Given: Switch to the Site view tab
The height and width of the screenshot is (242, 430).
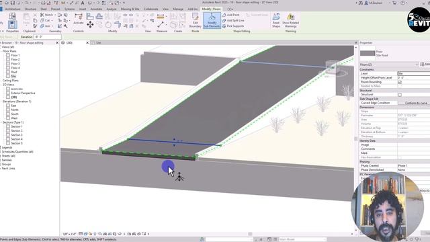Looking at the screenshot, I should [x=98, y=43].
